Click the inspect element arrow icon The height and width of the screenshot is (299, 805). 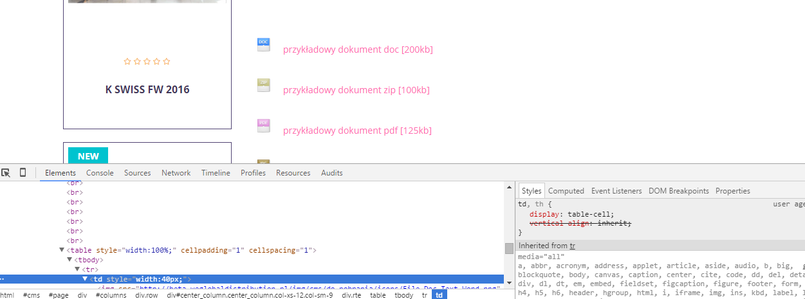point(6,172)
